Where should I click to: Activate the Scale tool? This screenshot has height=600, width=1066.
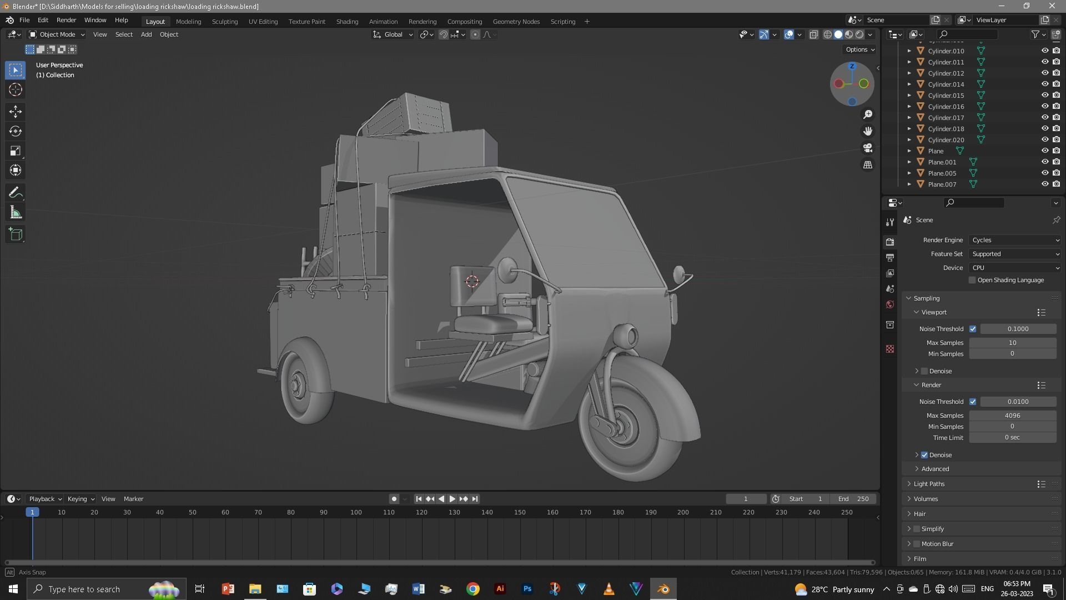[16, 151]
